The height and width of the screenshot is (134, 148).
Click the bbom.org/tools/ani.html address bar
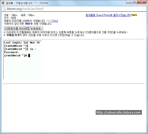point(74,9)
